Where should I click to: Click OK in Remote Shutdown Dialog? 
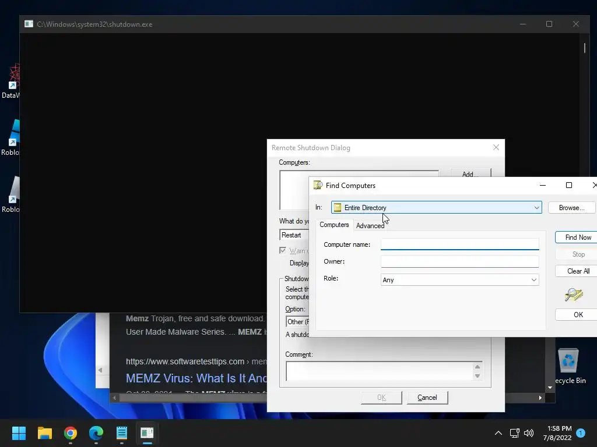(381, 398)
